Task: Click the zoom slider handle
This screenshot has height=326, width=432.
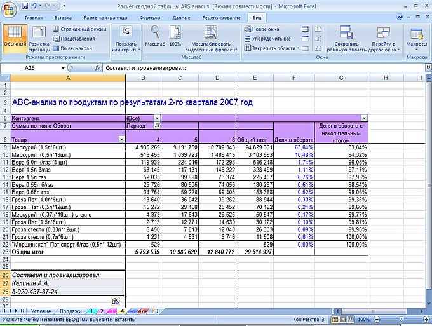Action: click(x=401, y=320)
